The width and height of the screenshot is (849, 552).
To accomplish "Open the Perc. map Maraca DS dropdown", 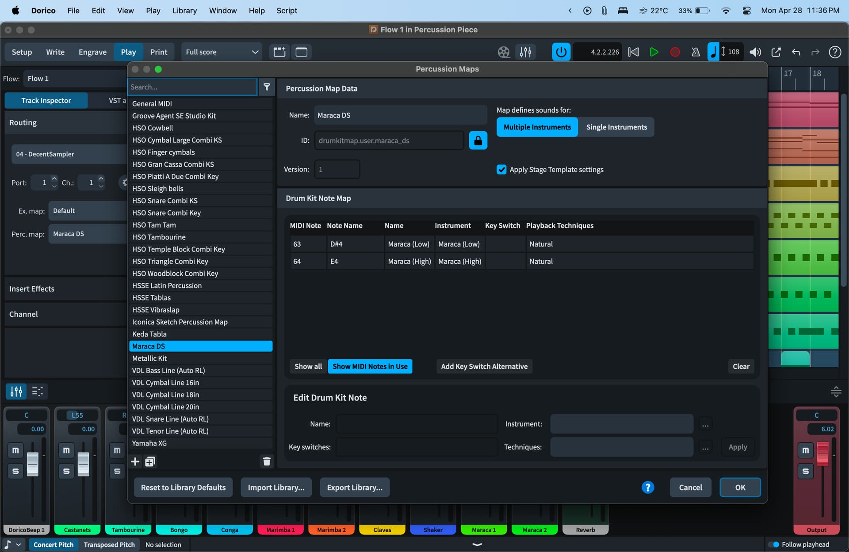I will coord(88,234).
